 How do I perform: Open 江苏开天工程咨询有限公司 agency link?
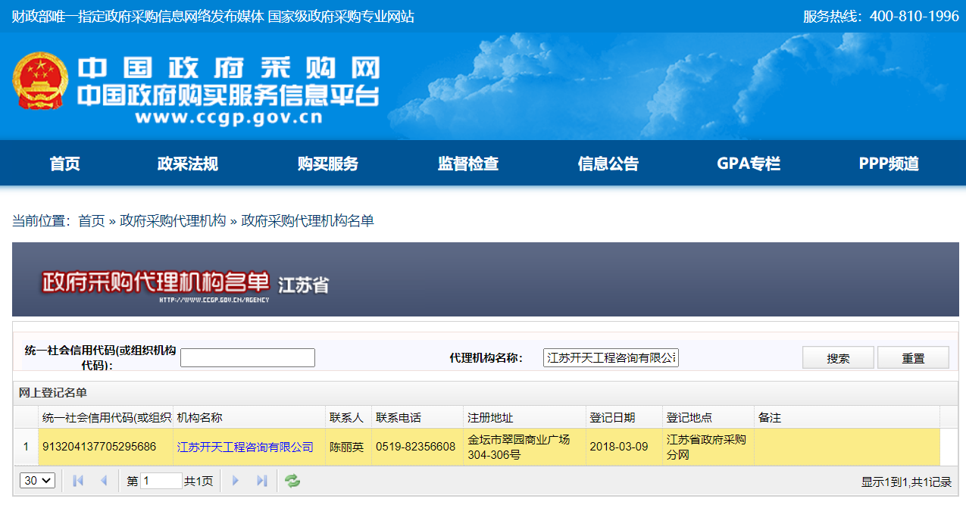coord(245,447)
